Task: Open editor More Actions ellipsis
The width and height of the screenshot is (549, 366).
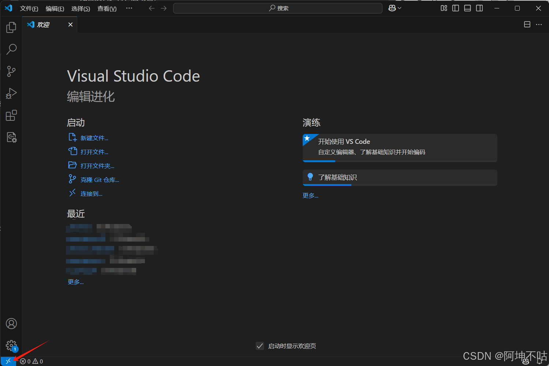Action: pyautogui.click(x=539, y=25)
